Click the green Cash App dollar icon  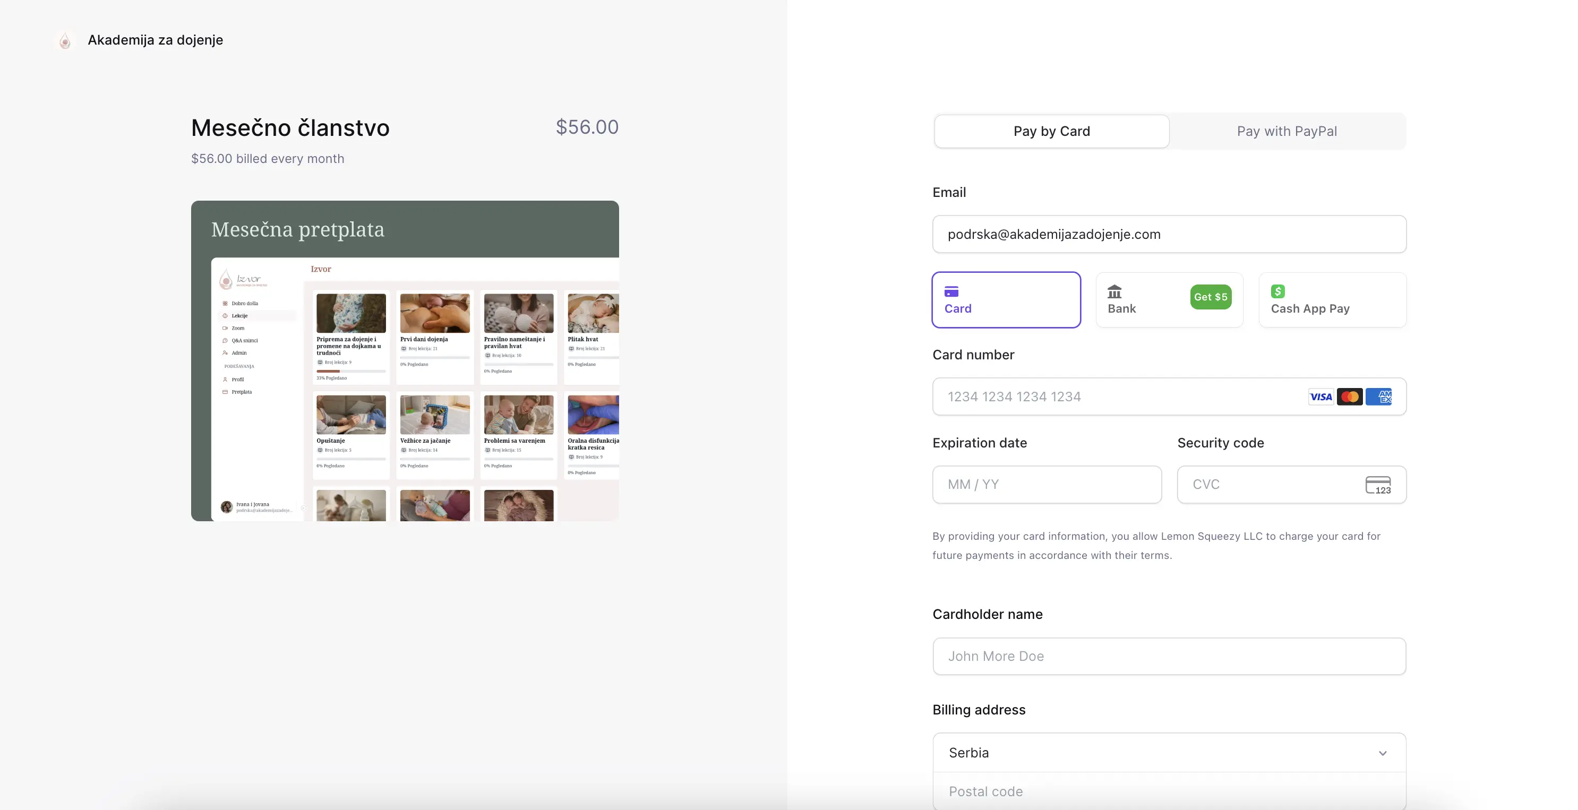click(1278, 291)
